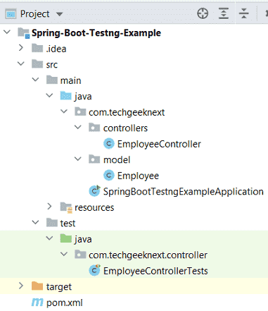
Task: Select the java label under test
Action: (x=83, y=239)
